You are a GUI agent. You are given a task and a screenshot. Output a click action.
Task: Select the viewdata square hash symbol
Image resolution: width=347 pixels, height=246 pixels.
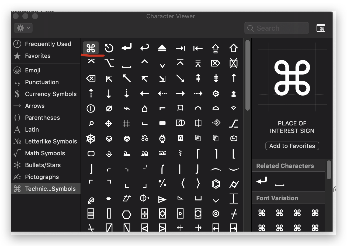pyautogui.click(x=126, y=124)
